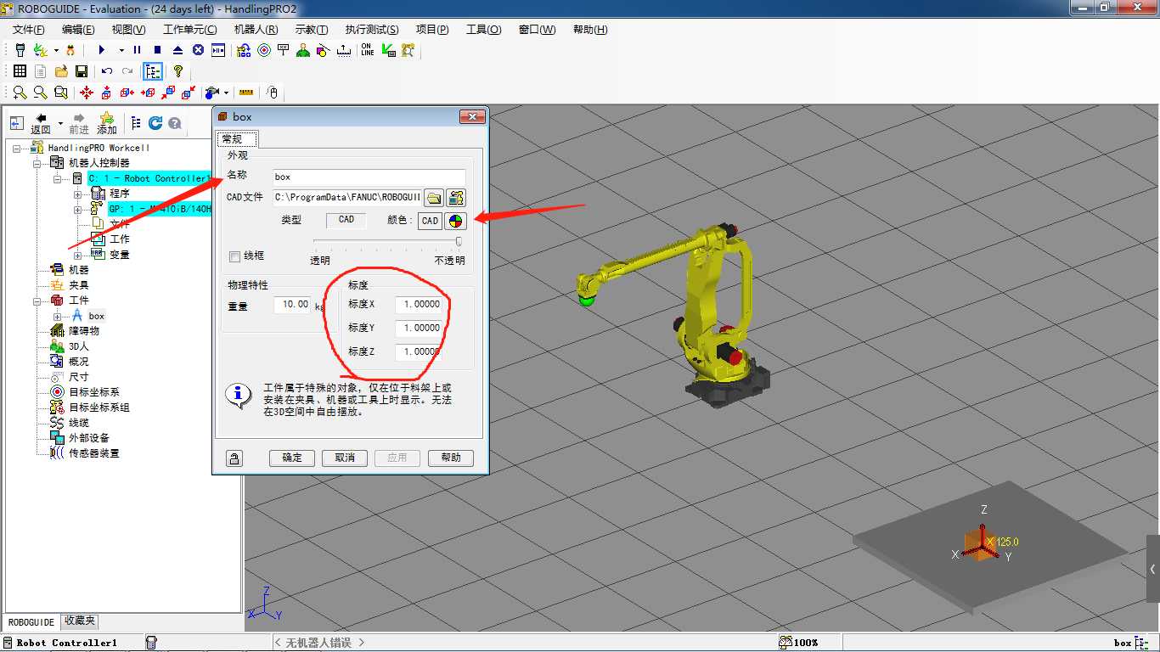Expand the GP: 1 robot tree node
Image resolution: width=1160 pixels, height=652 pixels.
coord(78,209)
